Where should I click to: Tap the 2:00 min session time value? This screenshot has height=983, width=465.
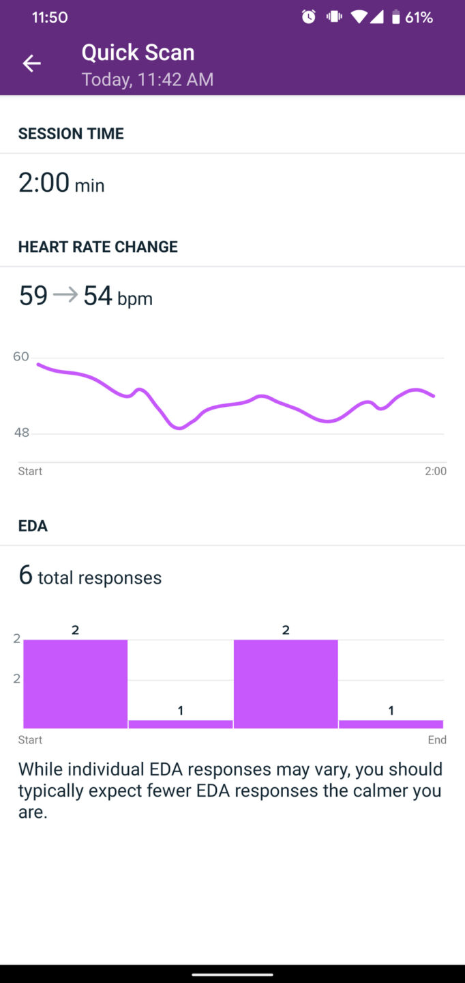click(x=61, y=183)
